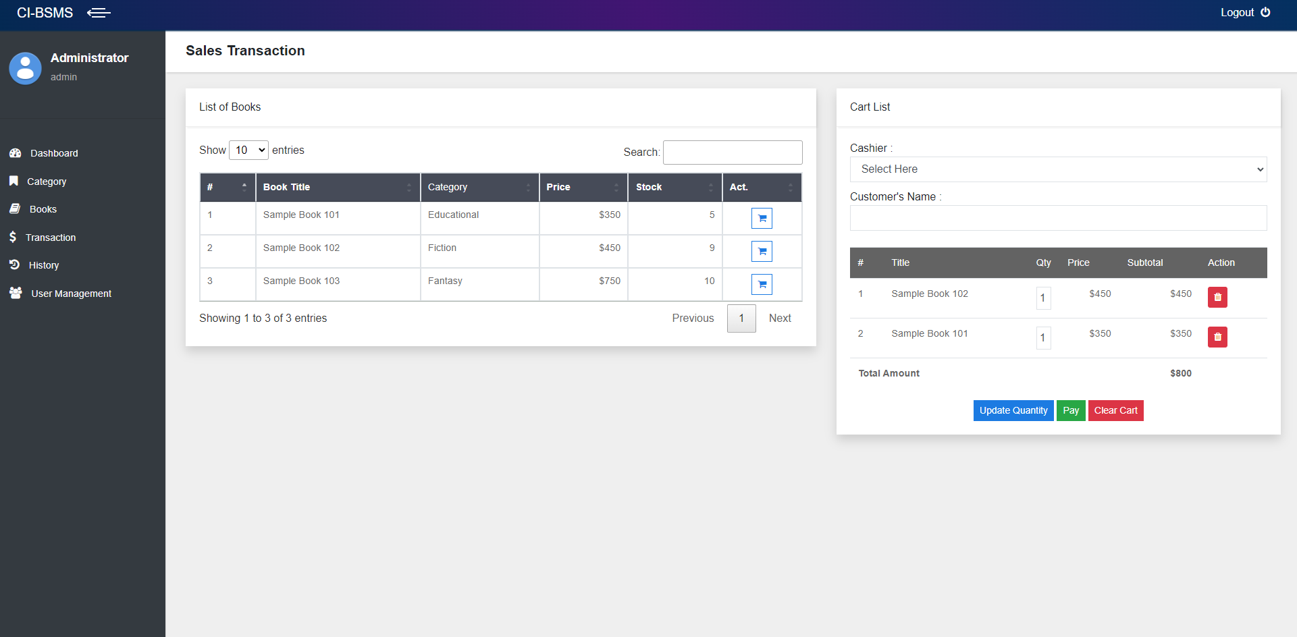Go to Category in the sidebar
The image size is (1297, 637).
(x=47, y=182)
